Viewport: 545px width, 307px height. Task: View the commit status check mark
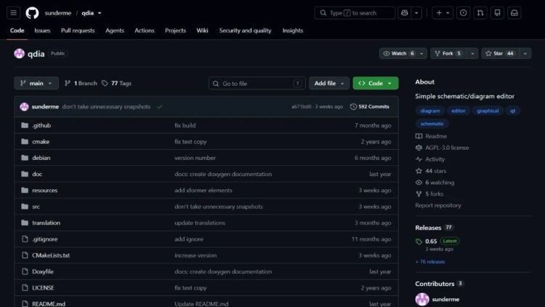pos(160,106)
